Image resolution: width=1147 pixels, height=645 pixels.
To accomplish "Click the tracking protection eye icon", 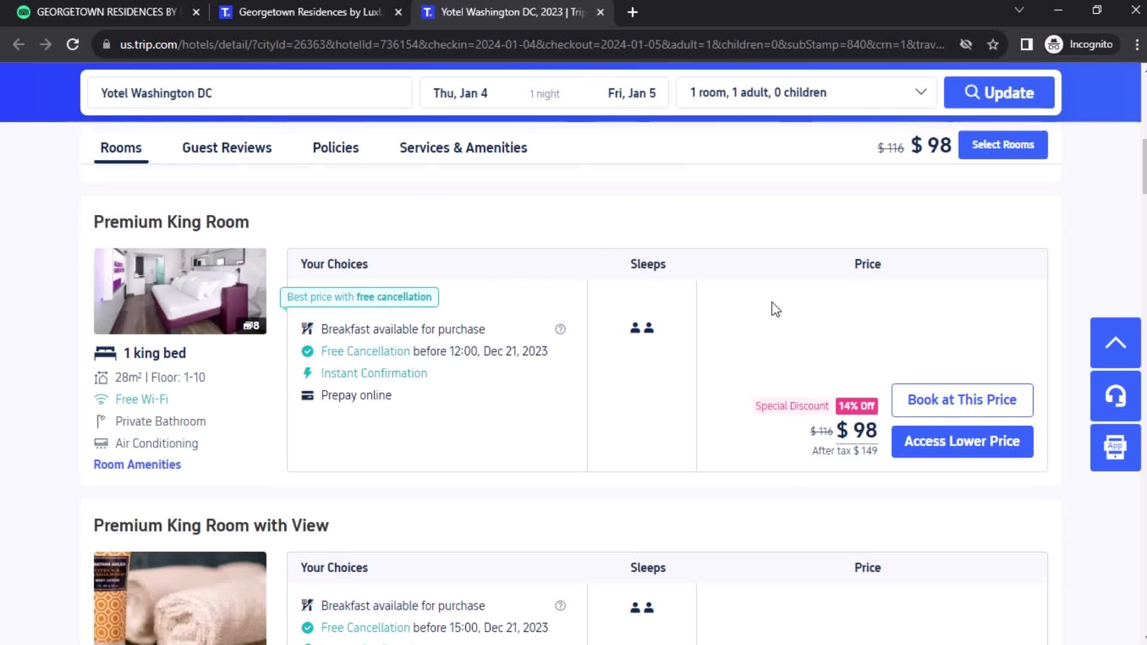I will [x=965, y=44].
